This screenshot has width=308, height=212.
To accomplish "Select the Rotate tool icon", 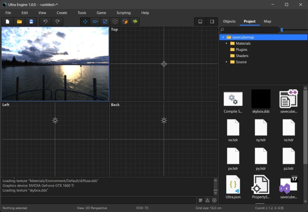I will (x=95, y=21).
